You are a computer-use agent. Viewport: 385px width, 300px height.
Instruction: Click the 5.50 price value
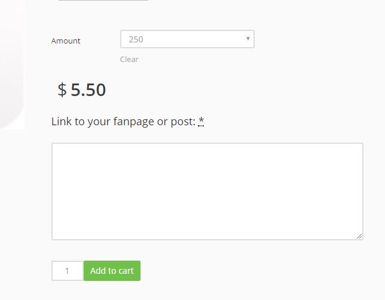pos(88,90)
